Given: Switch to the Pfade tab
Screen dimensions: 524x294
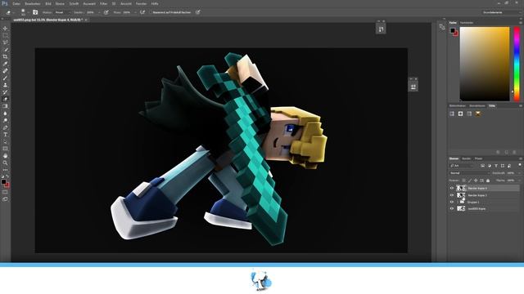Looking at the screenshot, I should pos(478,158).
